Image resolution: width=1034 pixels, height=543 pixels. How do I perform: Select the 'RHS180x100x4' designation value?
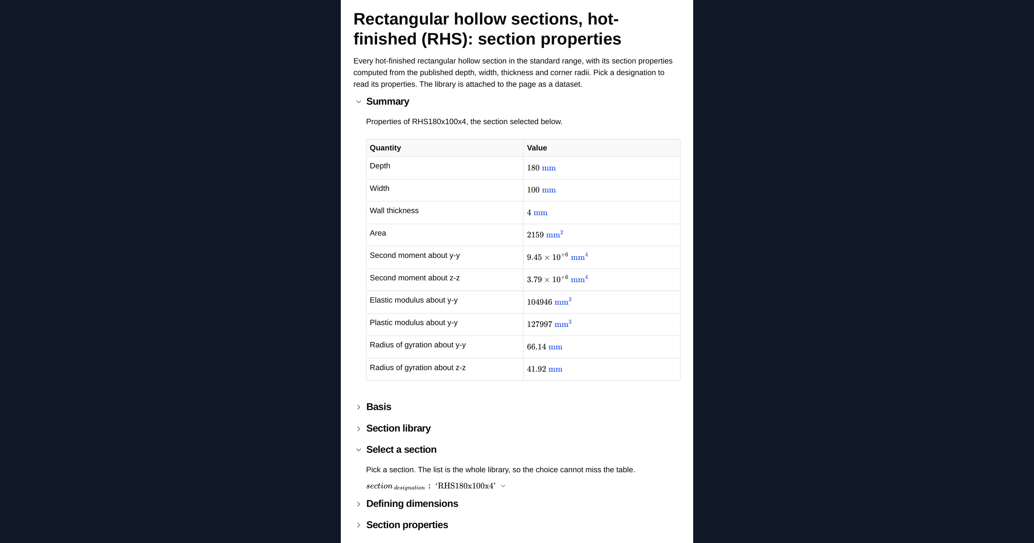tap(466, 486)
